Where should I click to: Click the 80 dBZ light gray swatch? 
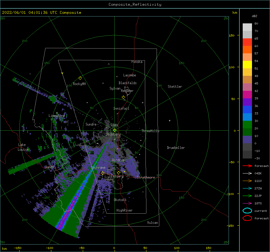[x=247, y=27]
